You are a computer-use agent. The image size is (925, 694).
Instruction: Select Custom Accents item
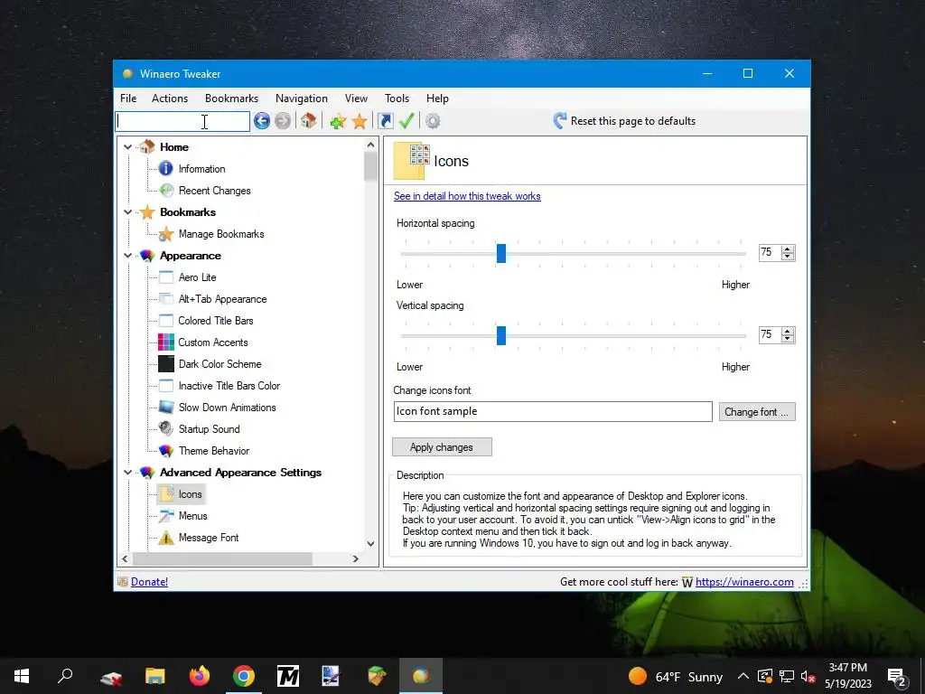click(213, 342)
